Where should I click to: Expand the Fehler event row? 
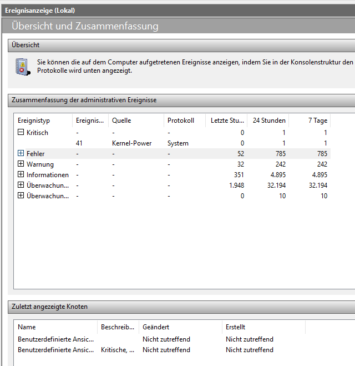pyautogui.click(x=21, y=153)
